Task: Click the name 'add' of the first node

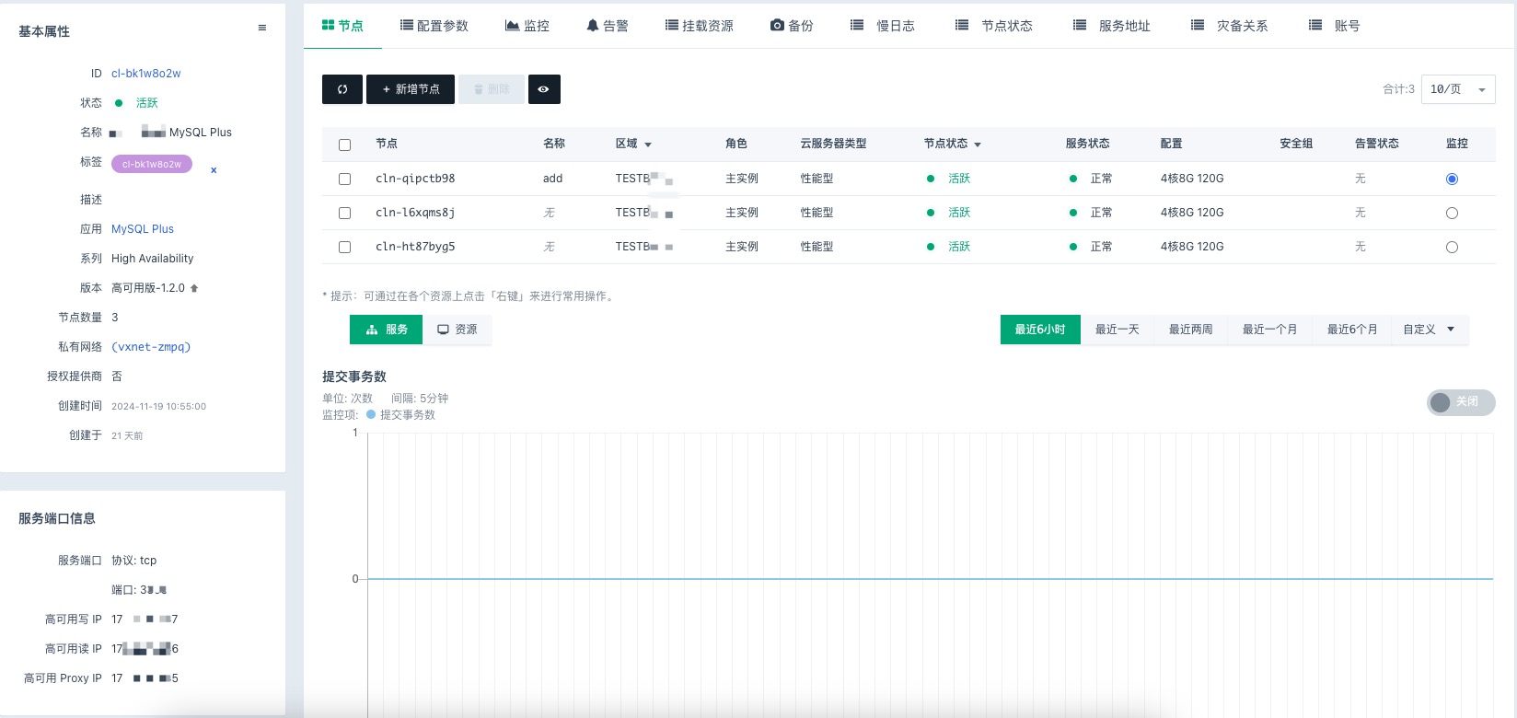Action: click(552, 179)
